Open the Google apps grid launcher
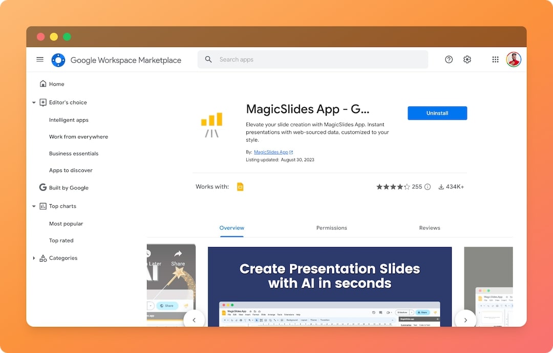The height and width of the screenshot is (353, 553). tap(495, 60)
